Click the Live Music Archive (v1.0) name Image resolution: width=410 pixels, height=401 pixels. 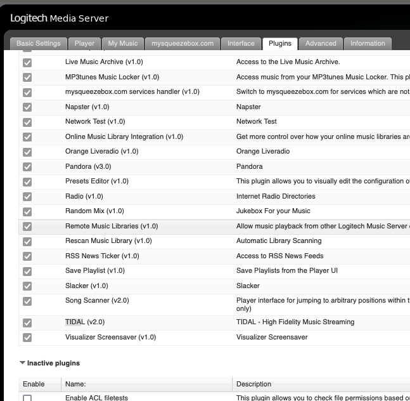[104, 62]
